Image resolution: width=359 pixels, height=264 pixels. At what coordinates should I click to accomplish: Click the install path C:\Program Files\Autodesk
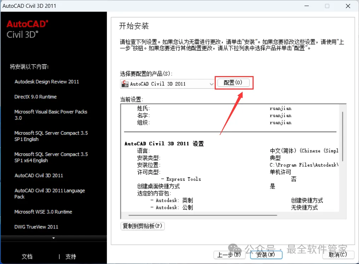[x=304, y=165]
